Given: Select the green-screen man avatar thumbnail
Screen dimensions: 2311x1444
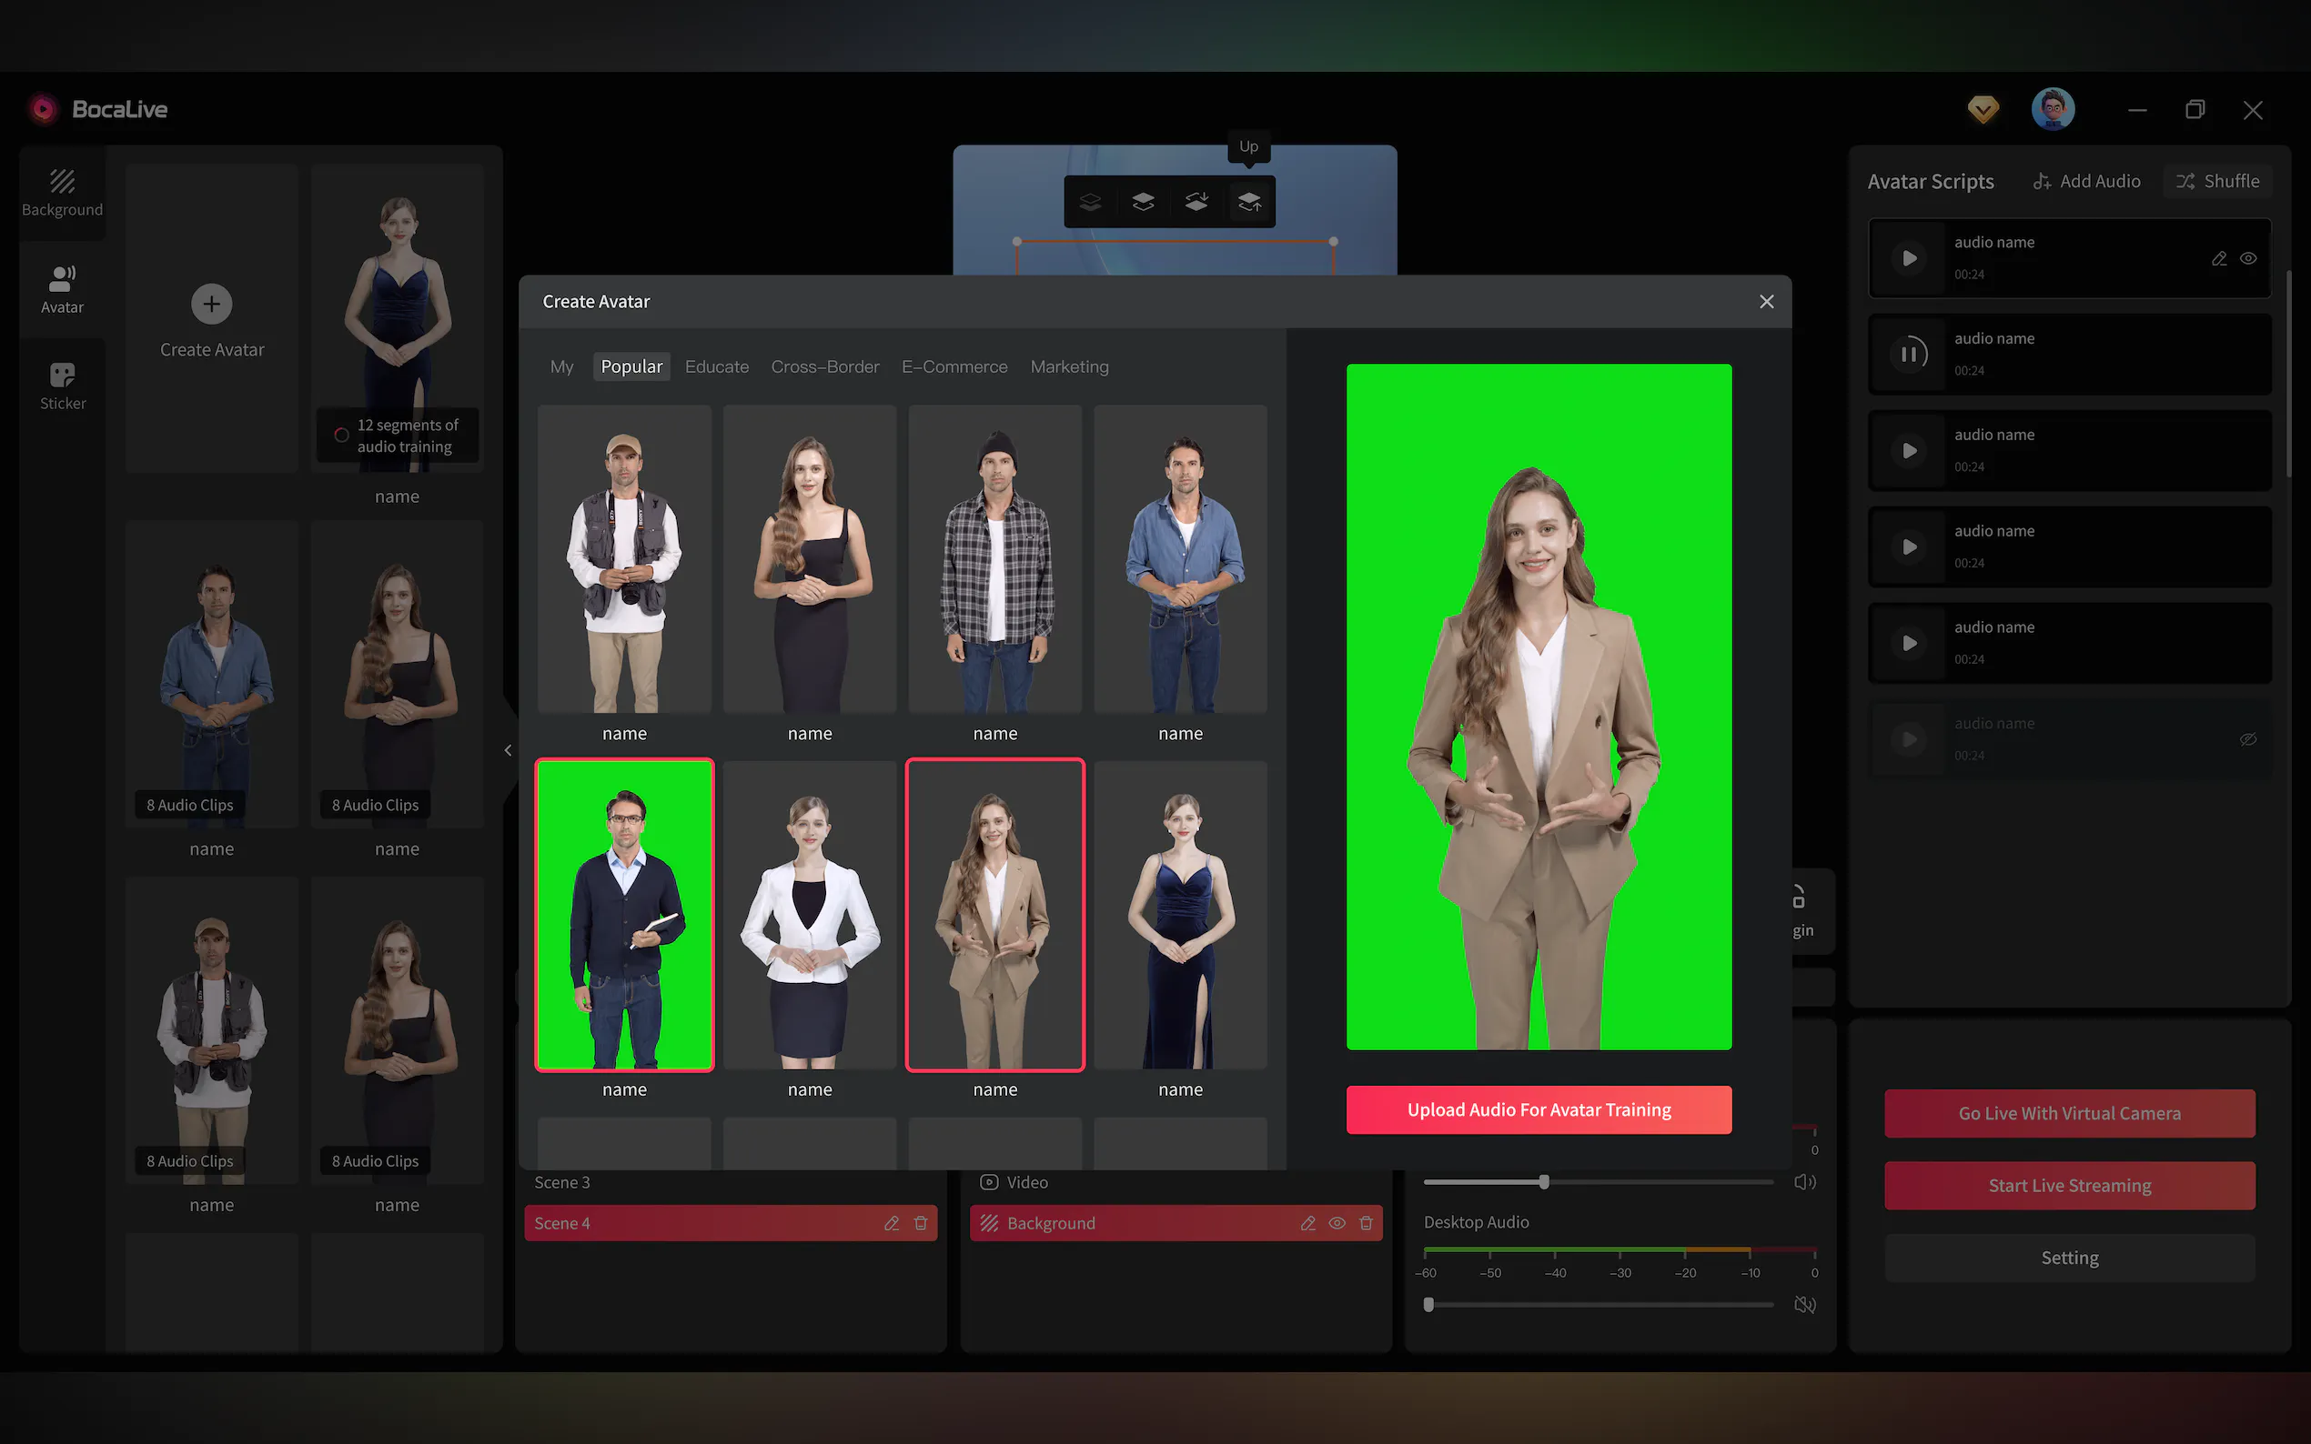Looking at the screenshot, I should tap(624, 914).
